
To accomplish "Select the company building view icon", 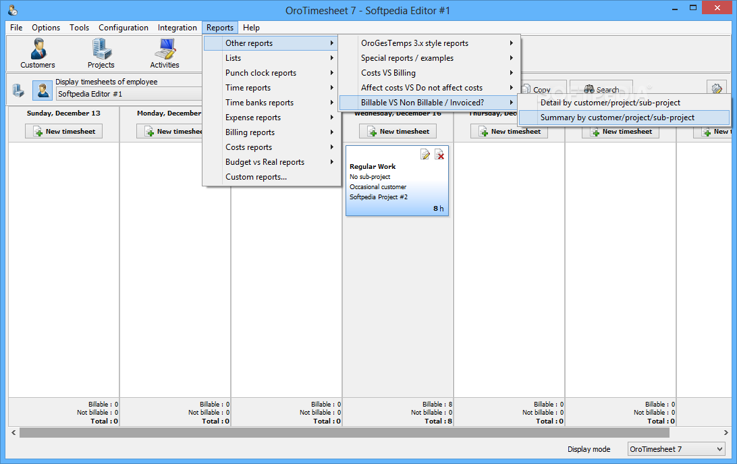I will (18, 89).
